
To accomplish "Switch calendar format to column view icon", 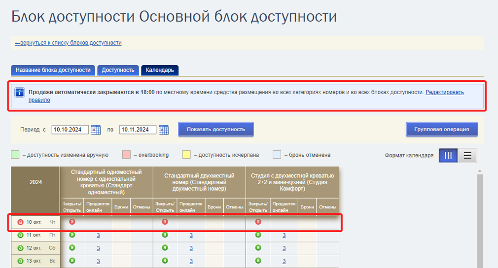I will (x=448, y=155).
